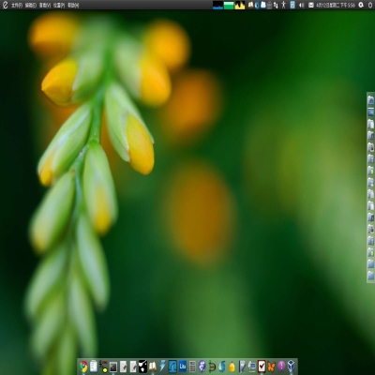
Task: Launch VirtualBox cube icon in dock
Action: click(291, 366)
